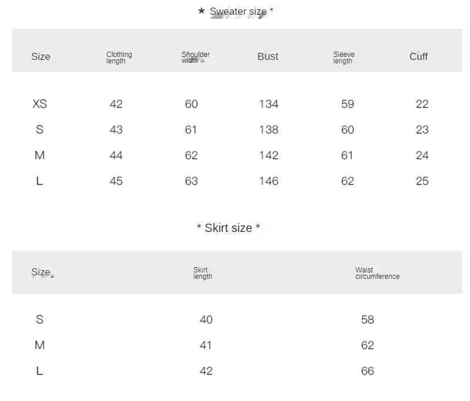470x401 pixels.
Task: Click waist value 66 for skirt L
Action: [x=367, y=370]
